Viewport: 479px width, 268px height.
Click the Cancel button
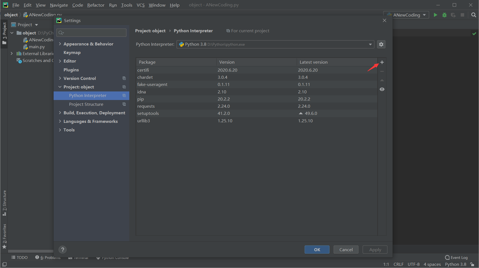346,250
